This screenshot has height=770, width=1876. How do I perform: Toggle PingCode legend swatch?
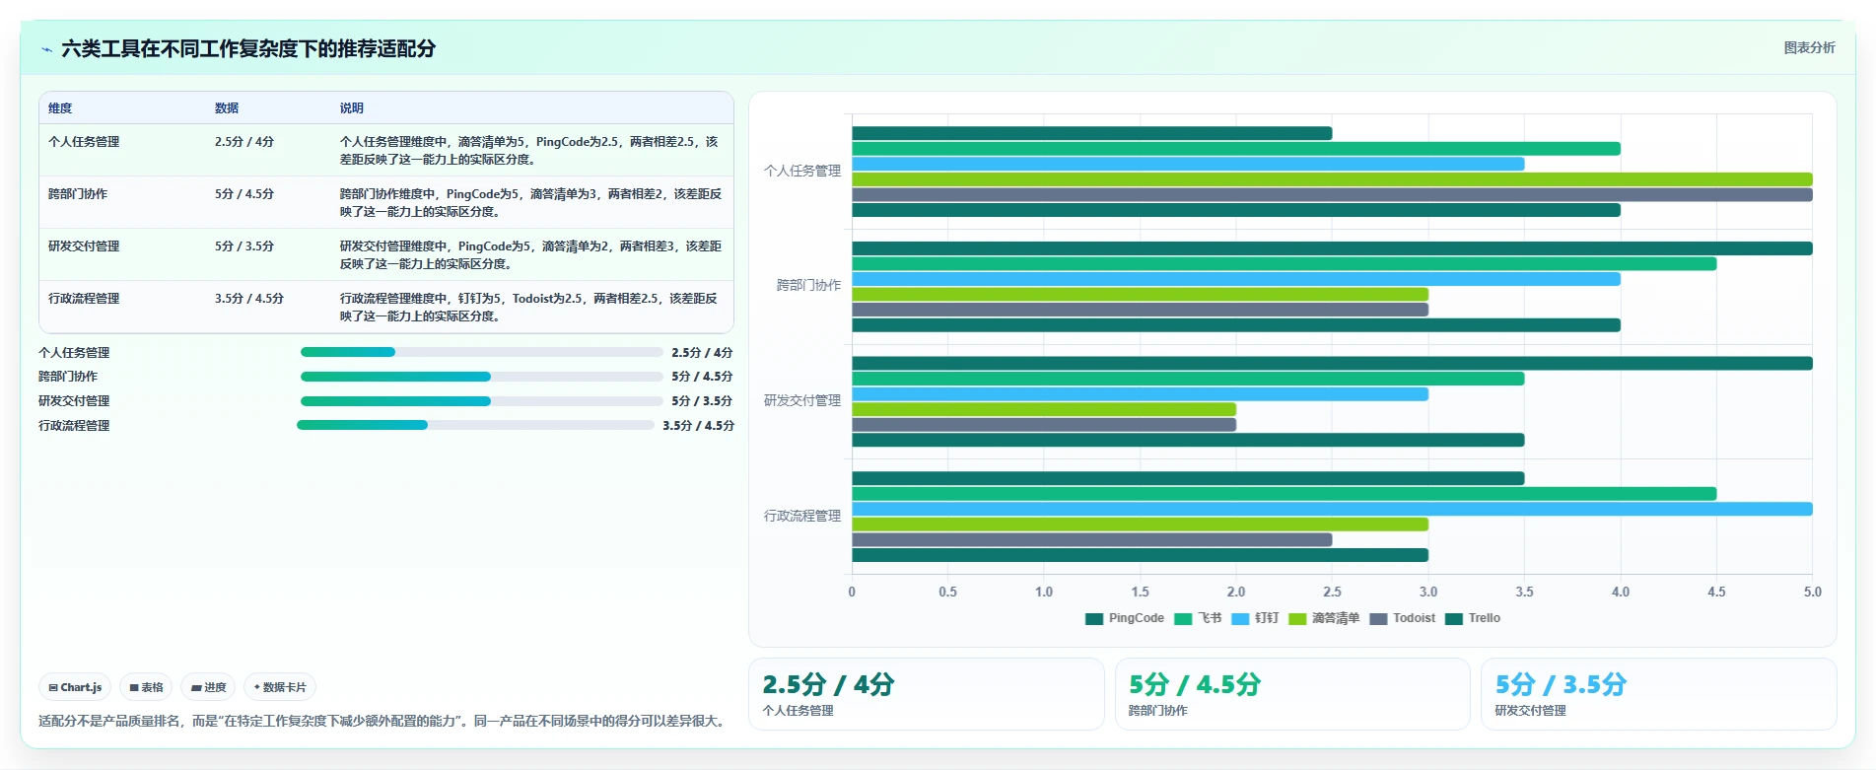[1093, 619]
